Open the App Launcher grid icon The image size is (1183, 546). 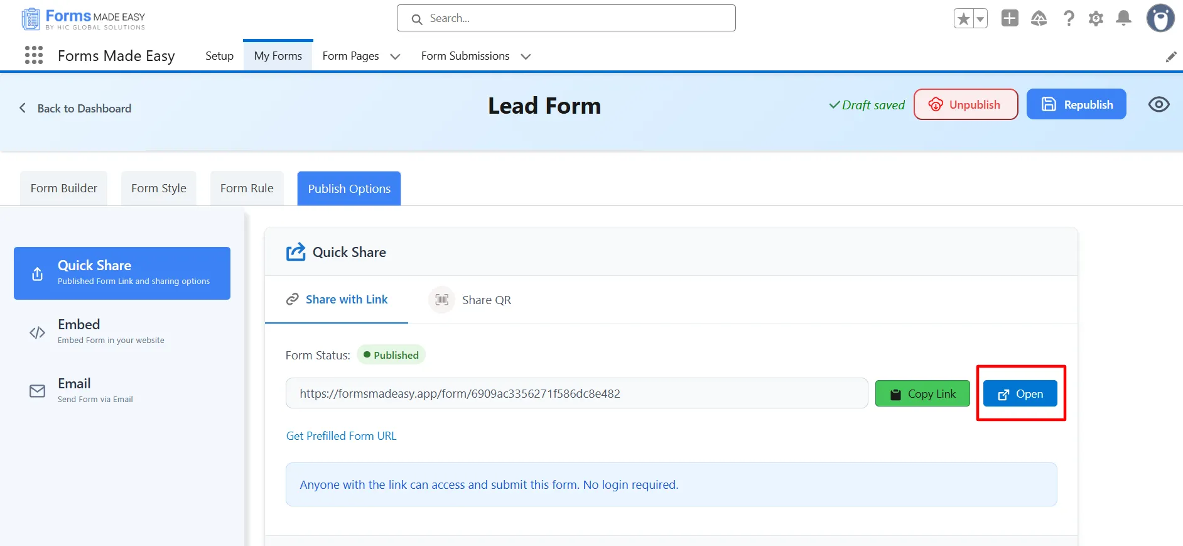[34, 55]
